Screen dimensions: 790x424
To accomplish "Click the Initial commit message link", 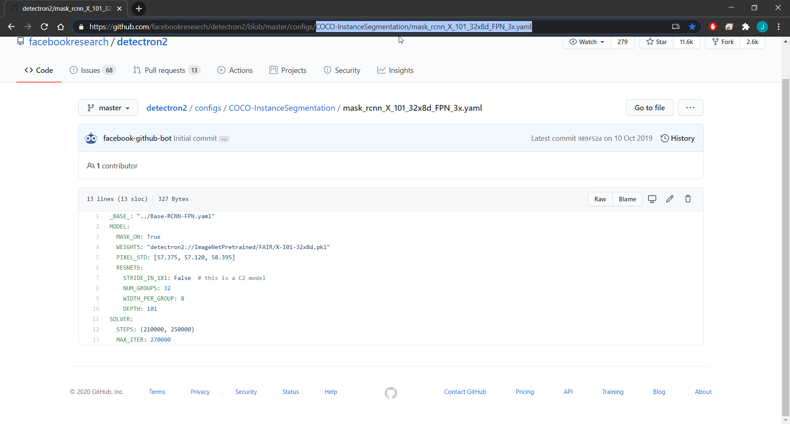I will click(x=195, y=138).
